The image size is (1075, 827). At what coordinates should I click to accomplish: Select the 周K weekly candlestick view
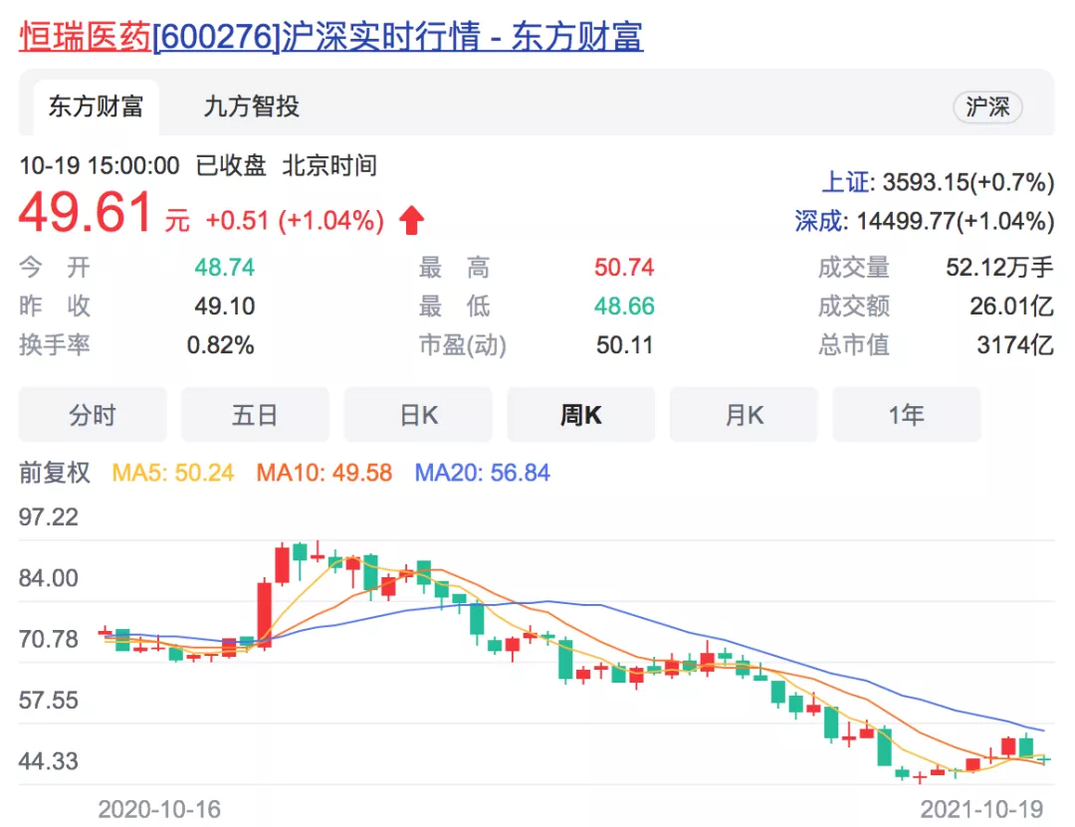(580, 415)
